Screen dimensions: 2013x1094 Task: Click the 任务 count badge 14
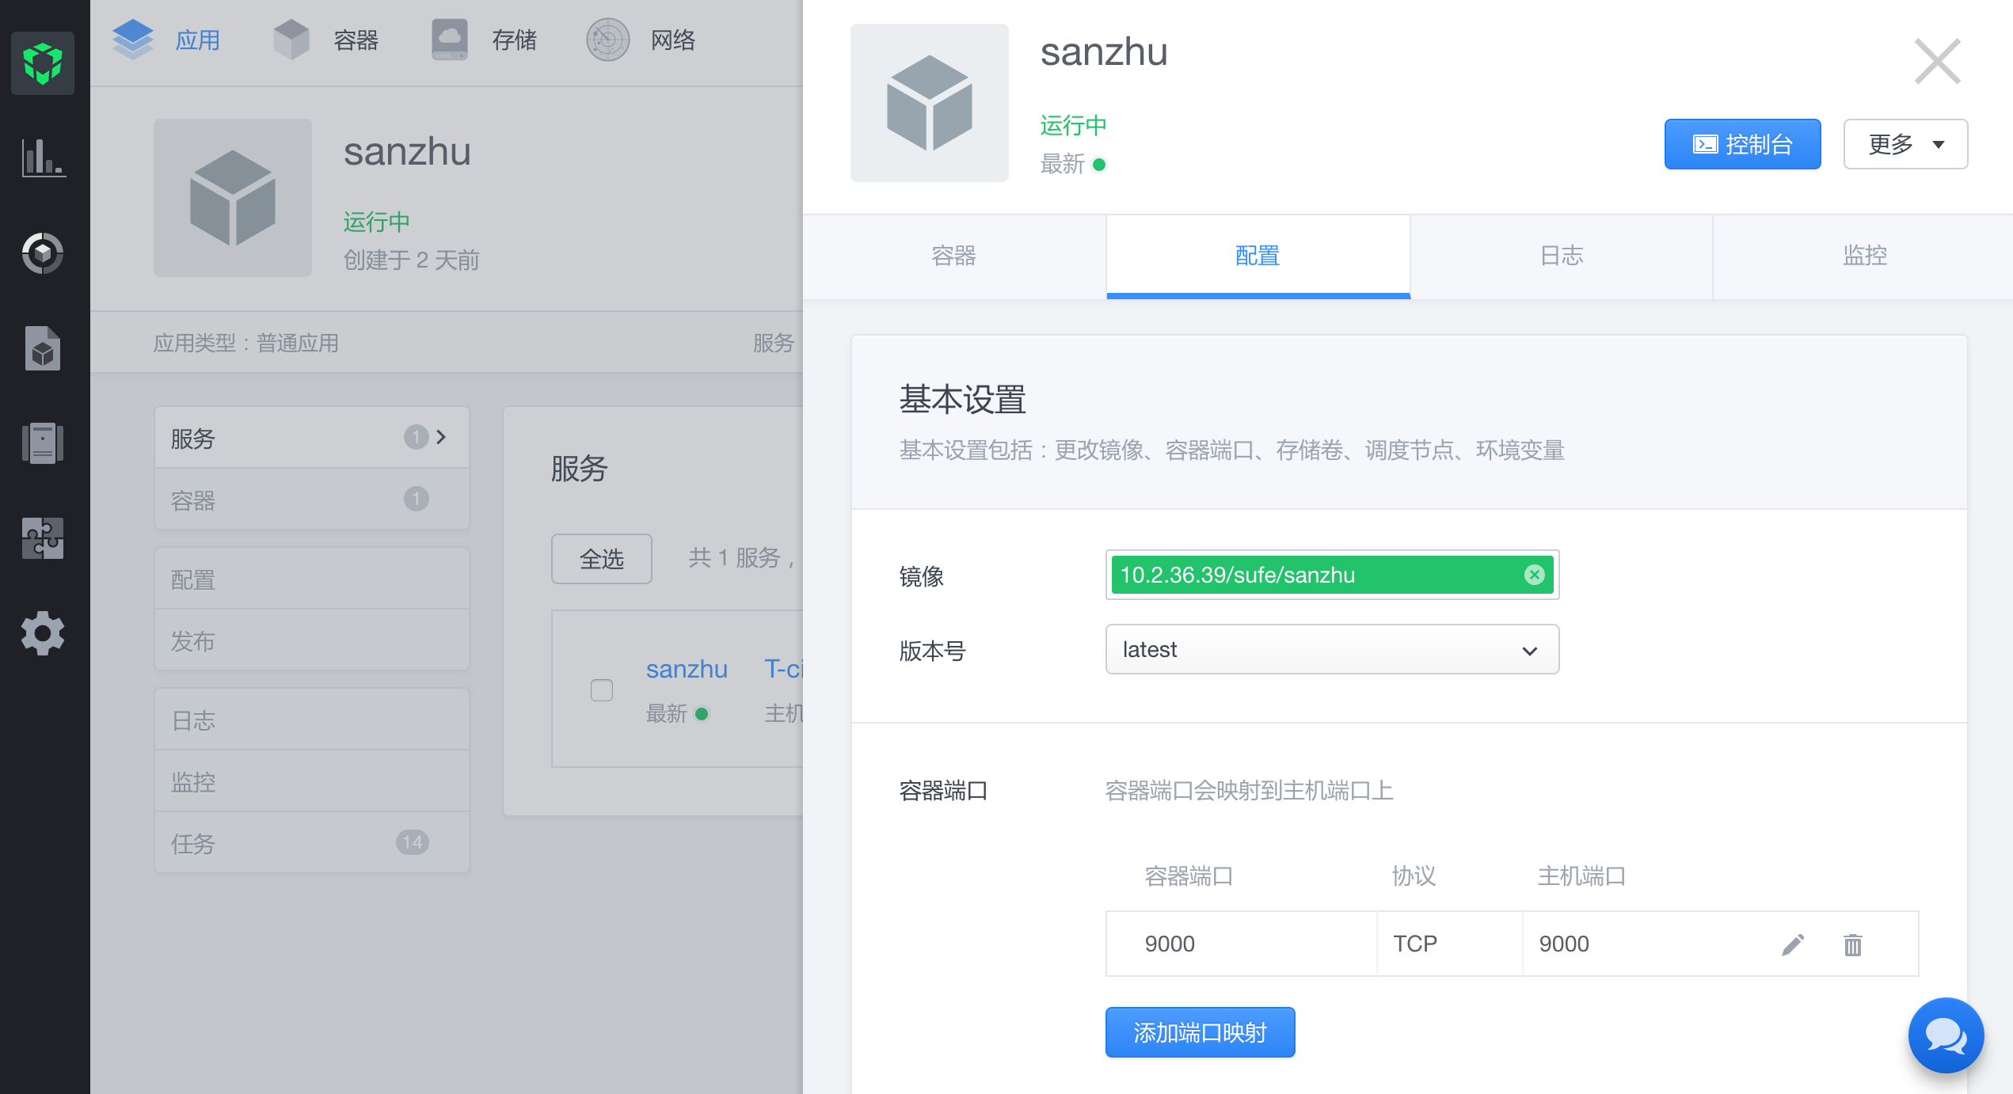click(413, 842)
